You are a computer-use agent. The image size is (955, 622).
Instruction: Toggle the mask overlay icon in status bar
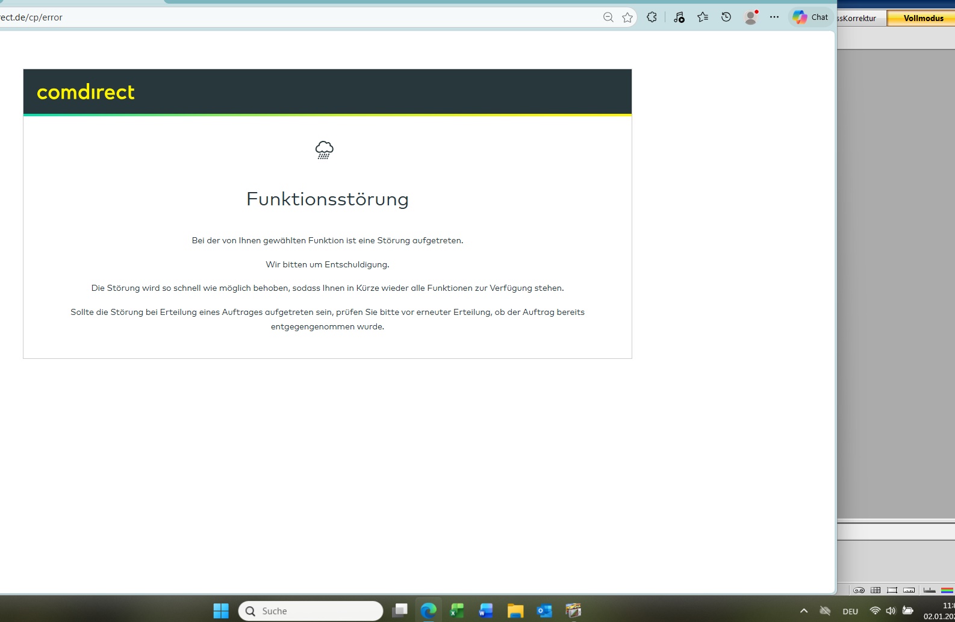859,590
